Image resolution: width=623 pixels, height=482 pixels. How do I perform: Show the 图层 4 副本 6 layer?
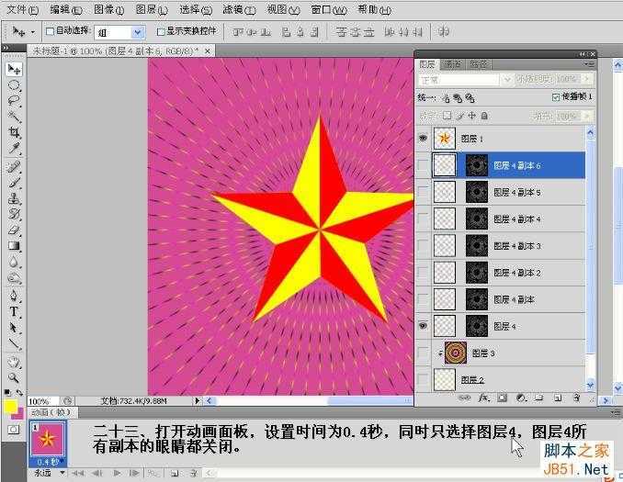pos(424,165)
